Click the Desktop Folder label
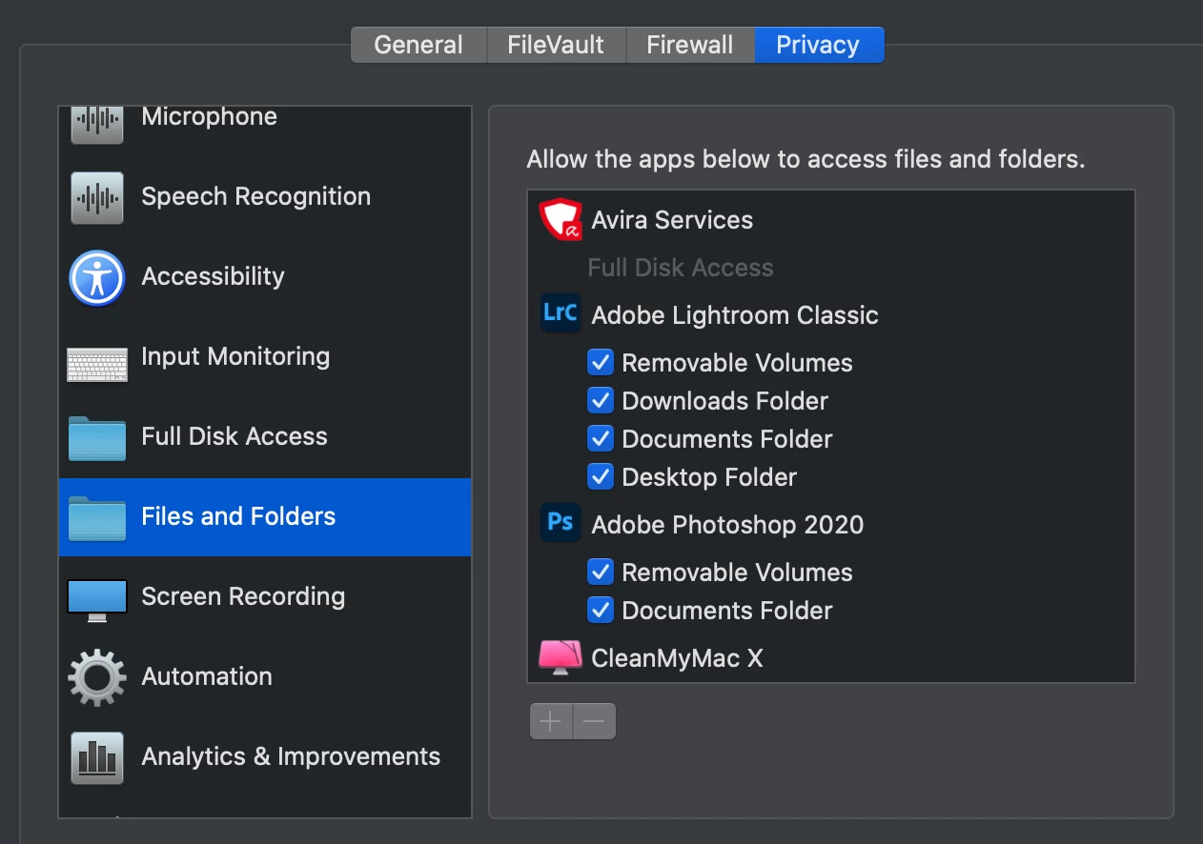Viewport: 1203px width, 844px height. click(709, 477)
